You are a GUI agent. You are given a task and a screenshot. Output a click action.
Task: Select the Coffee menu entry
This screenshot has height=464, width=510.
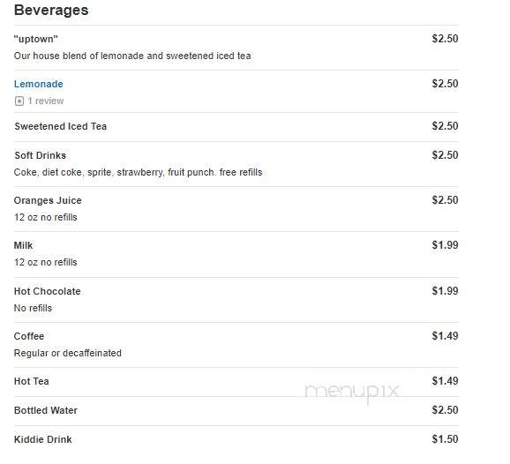pyautogui.click(x=29, y=336)
